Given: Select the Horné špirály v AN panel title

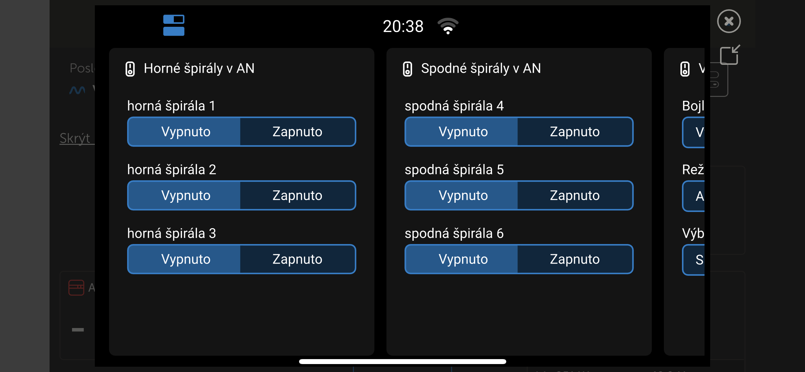Looking at the screenshot, I should (199, 68).
